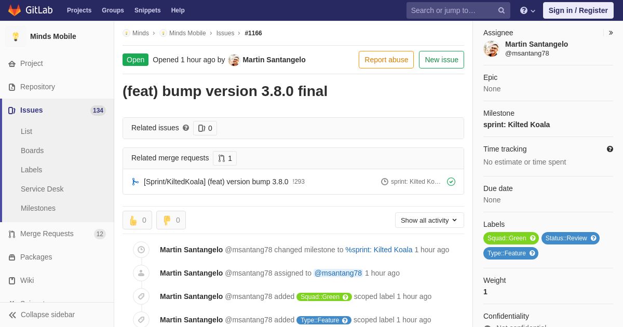Click Martin Santangelo's avatar near Opened by
The width and height of the screenshot is (623, 327).
(234, 60)
